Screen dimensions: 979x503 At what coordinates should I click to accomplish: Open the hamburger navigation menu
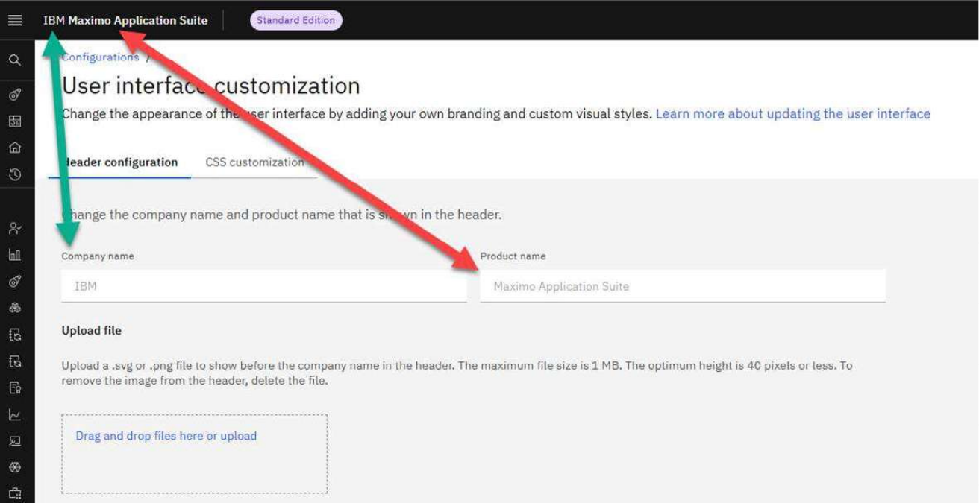point(14,20)
